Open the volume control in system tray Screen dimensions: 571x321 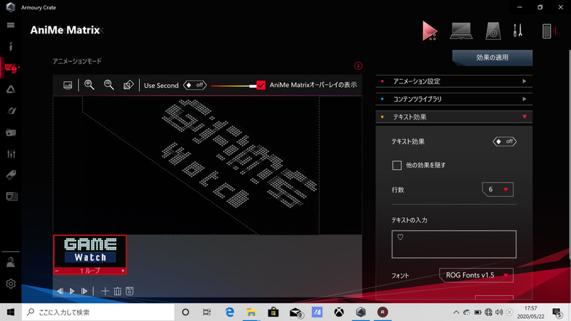click(x=499, y=312)
